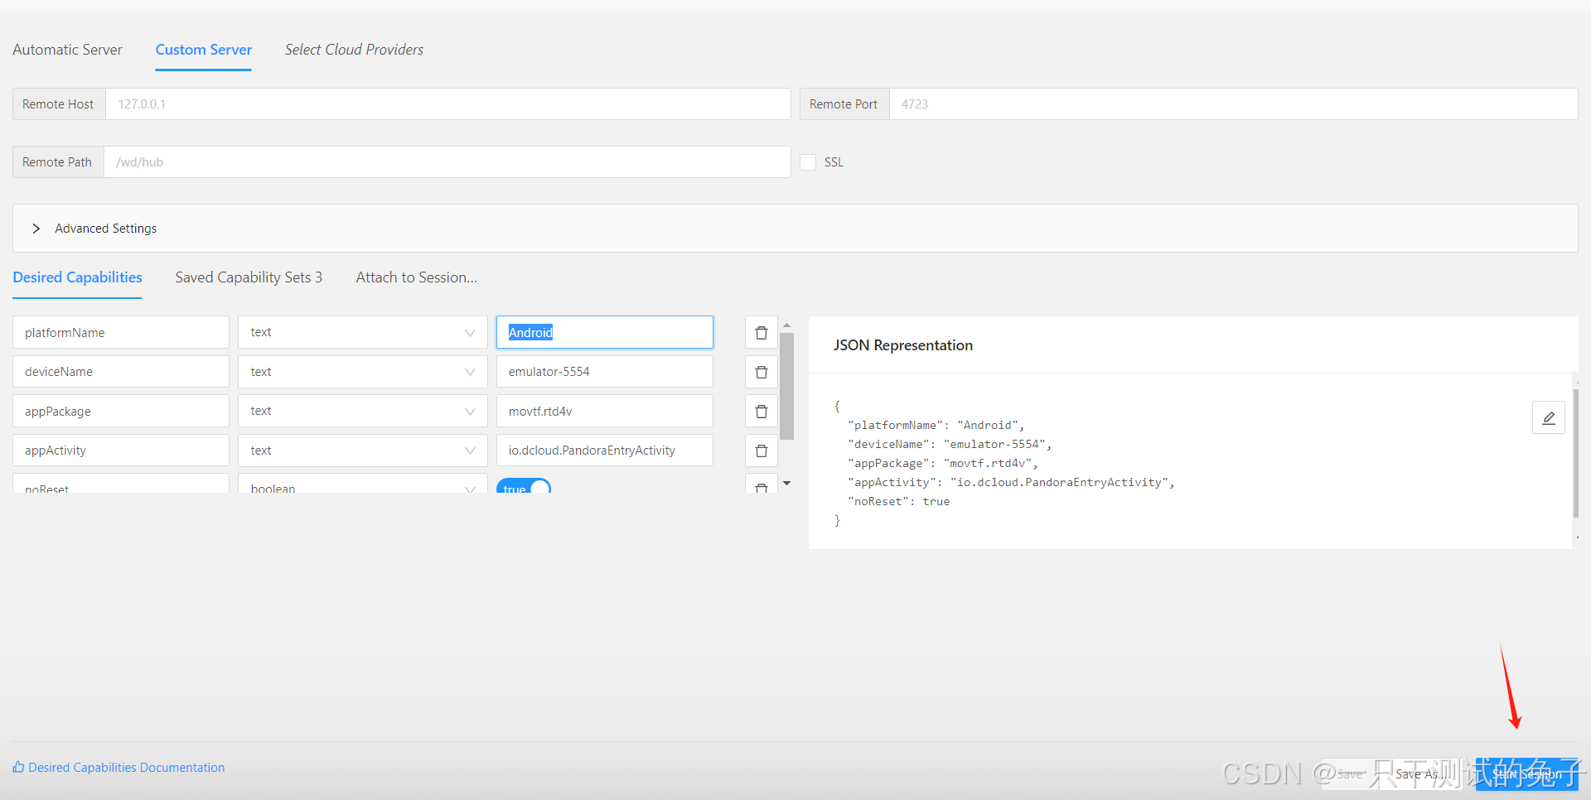1591x800 pixels.
Task: Open the type dropdown for platformName
Action: 362,332
